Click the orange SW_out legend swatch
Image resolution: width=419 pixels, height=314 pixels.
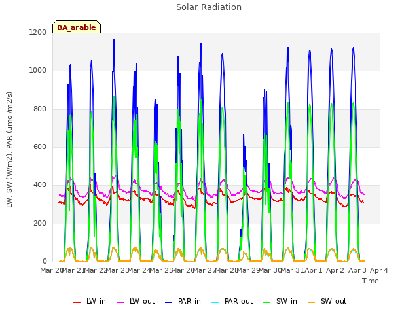tap(312, 302)
